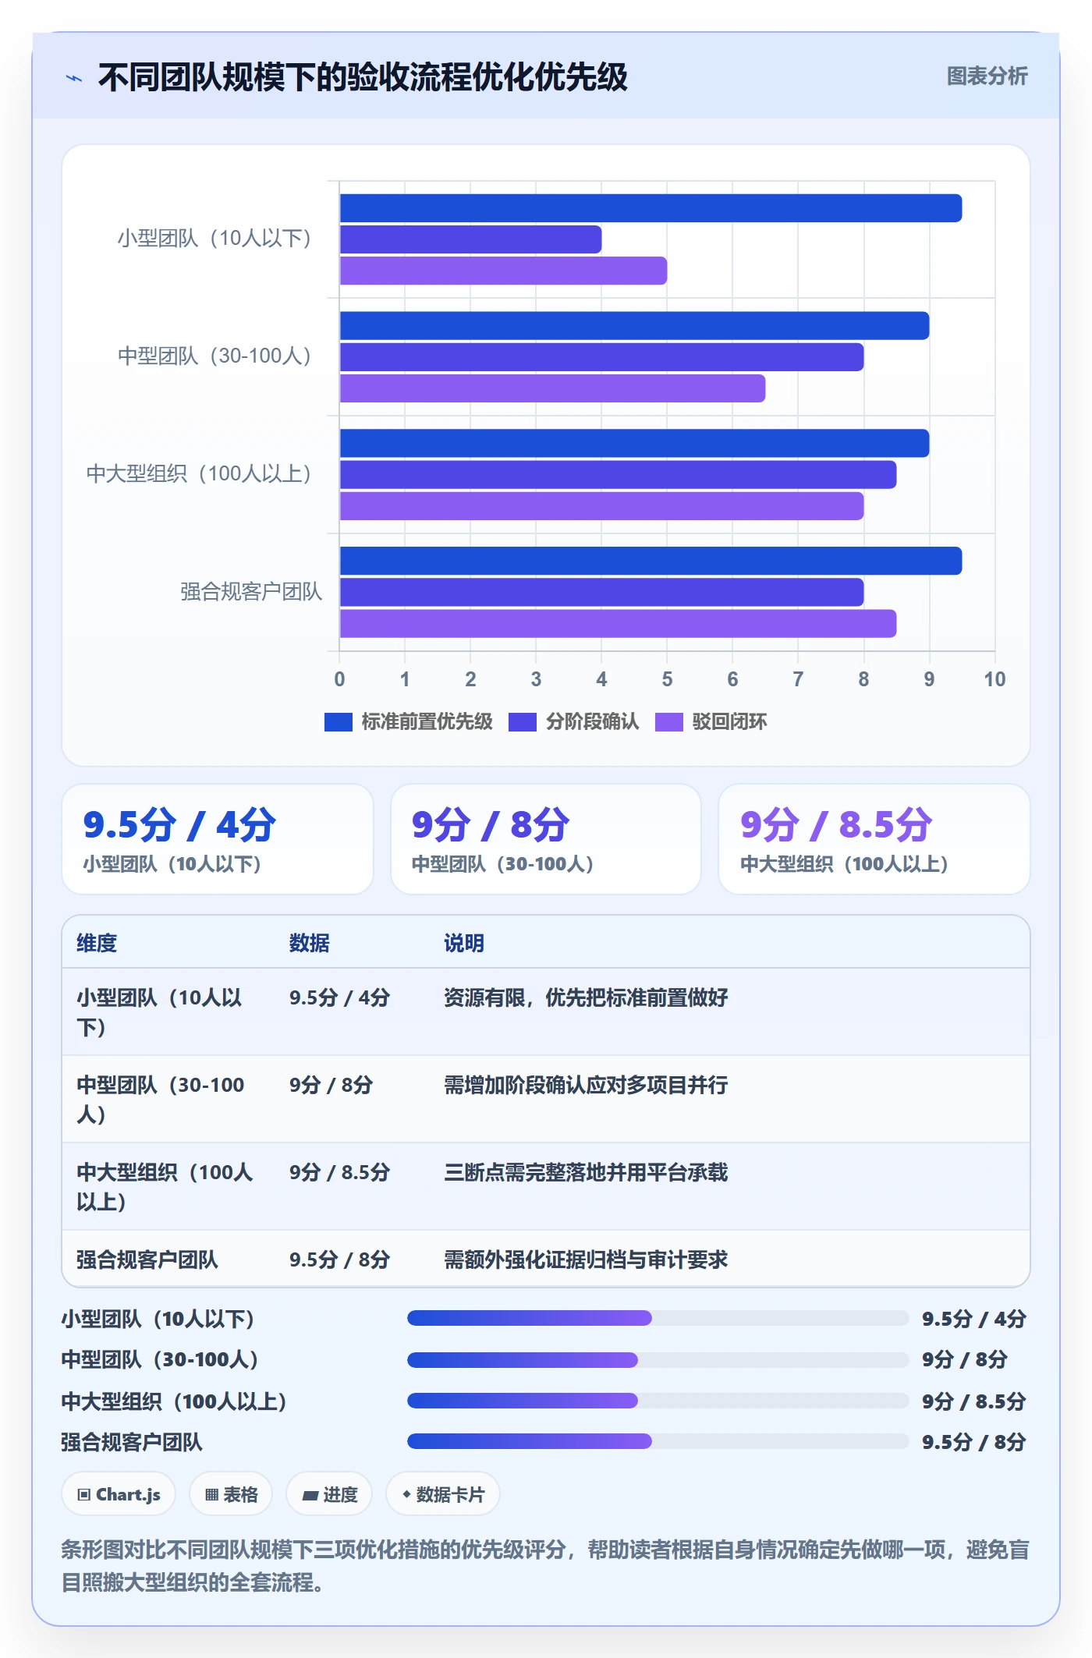Click the 9分 / 8.5分 table data cell
The height and width of the screenshot is (1658, 1092).
tap(339, 1172)
